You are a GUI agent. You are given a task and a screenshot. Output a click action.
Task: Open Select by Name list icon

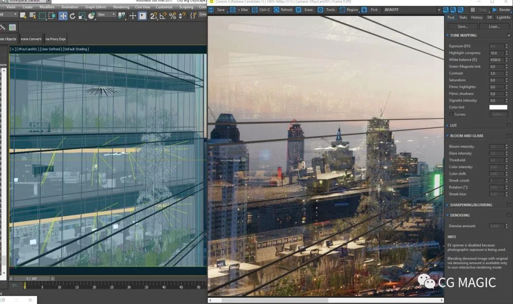(33, 15)
